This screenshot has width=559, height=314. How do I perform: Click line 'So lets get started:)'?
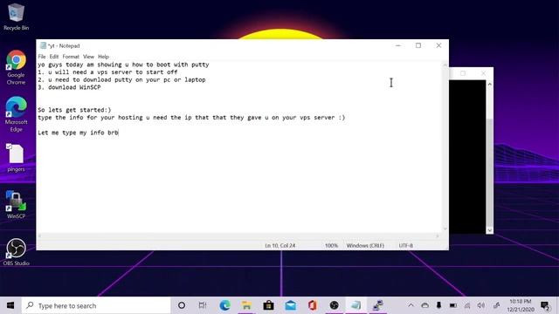pyautogui.click(x=74, y=110)
